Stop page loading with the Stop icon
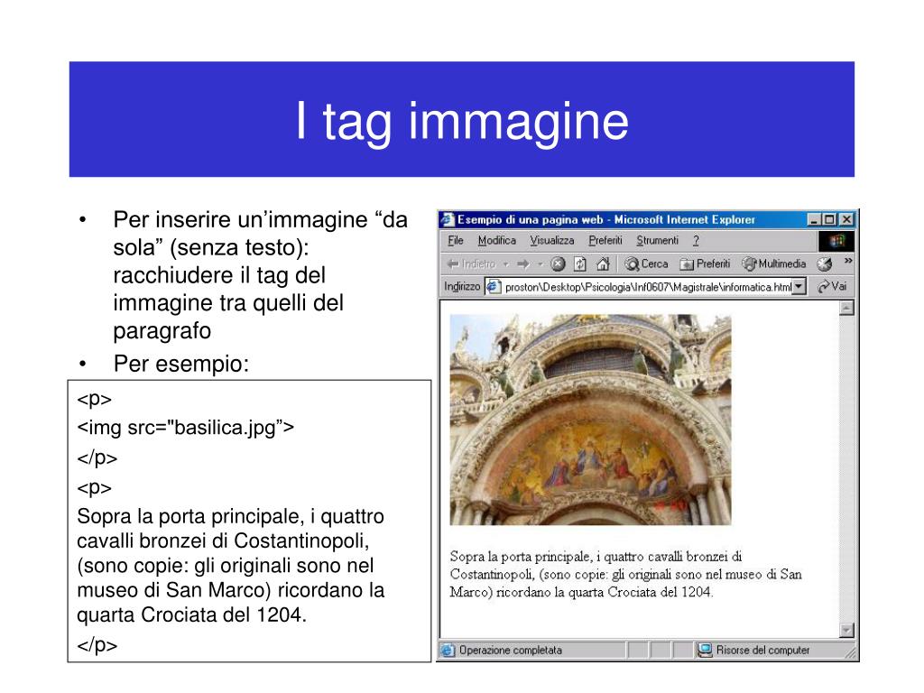 558,264
